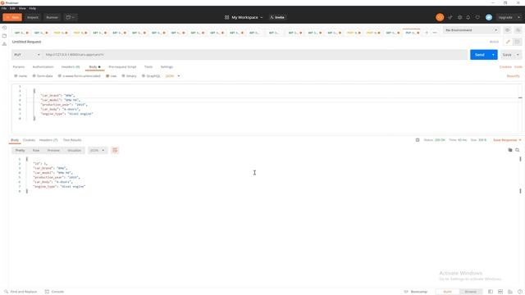Toggle the response line wrap icon
Screen dimensions: 525x295
115,151
